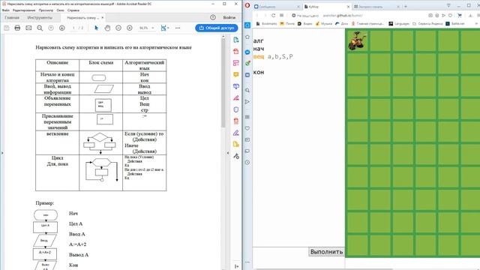This screenshot has width=480, height=270.
Task: Switch to the Speed Dial Opera tab
Action: point(376,7)
